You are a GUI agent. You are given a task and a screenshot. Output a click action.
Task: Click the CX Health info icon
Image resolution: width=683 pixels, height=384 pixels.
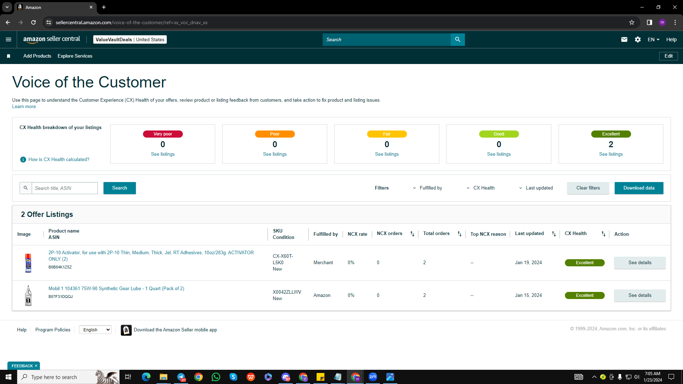pos(23,160)
